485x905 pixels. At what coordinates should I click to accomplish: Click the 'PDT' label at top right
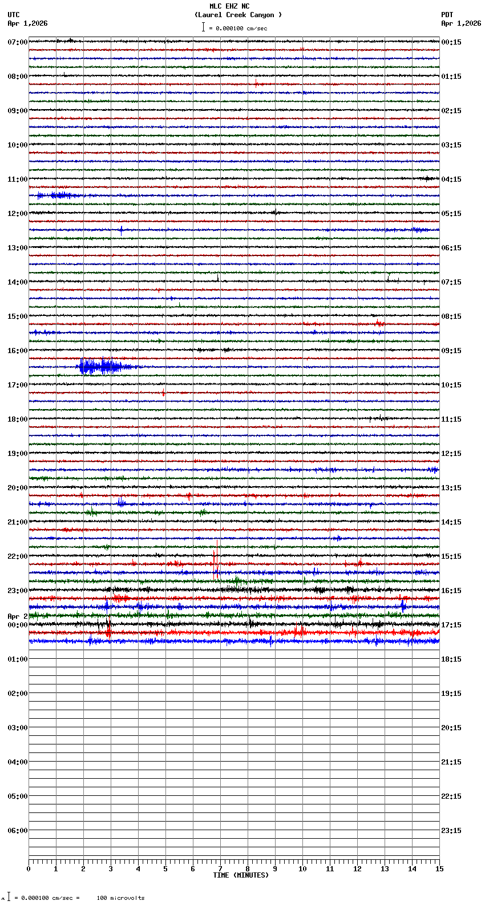tap(447, 15)
